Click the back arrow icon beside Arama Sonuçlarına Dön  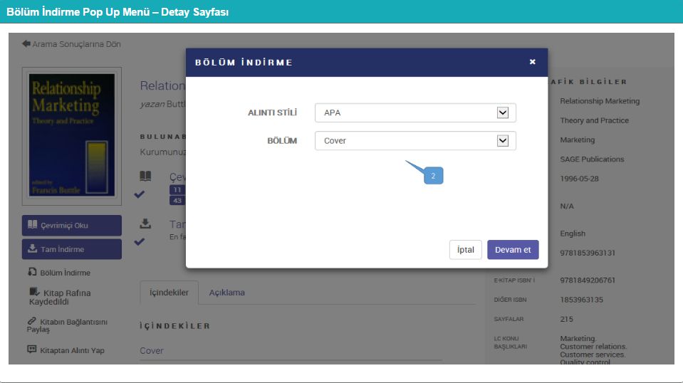point(26,43)
